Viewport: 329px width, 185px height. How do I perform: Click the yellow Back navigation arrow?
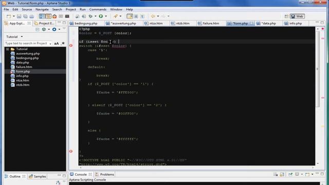click(x=153, y=16)
